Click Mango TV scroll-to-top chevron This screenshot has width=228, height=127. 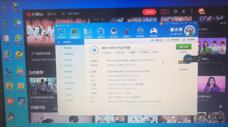(x=220, y=118)
